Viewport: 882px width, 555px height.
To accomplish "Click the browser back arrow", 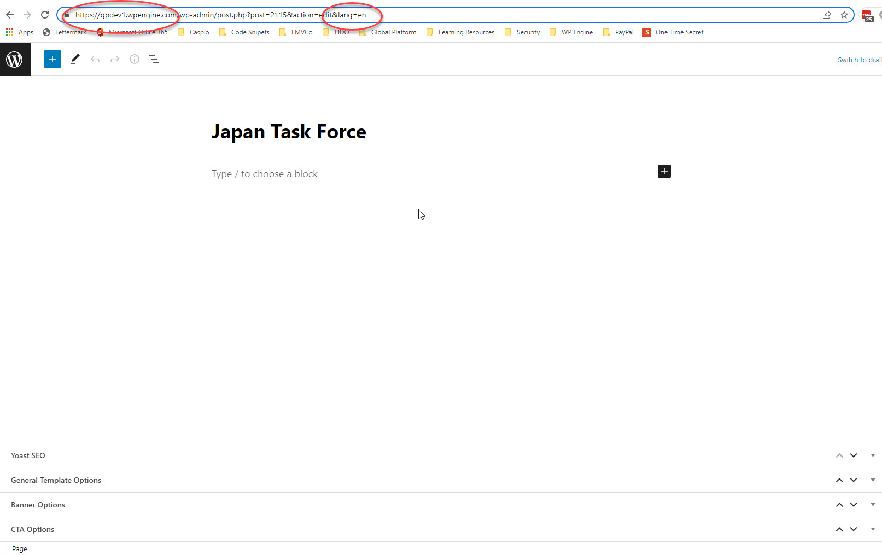I will click(10, 15).
